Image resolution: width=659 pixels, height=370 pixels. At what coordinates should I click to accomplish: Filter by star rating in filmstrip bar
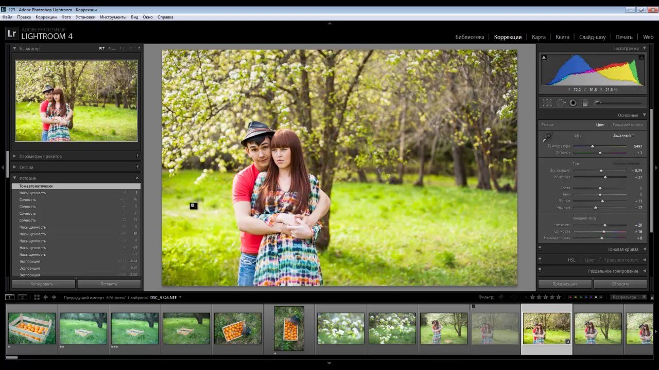[x=545, y=297]
